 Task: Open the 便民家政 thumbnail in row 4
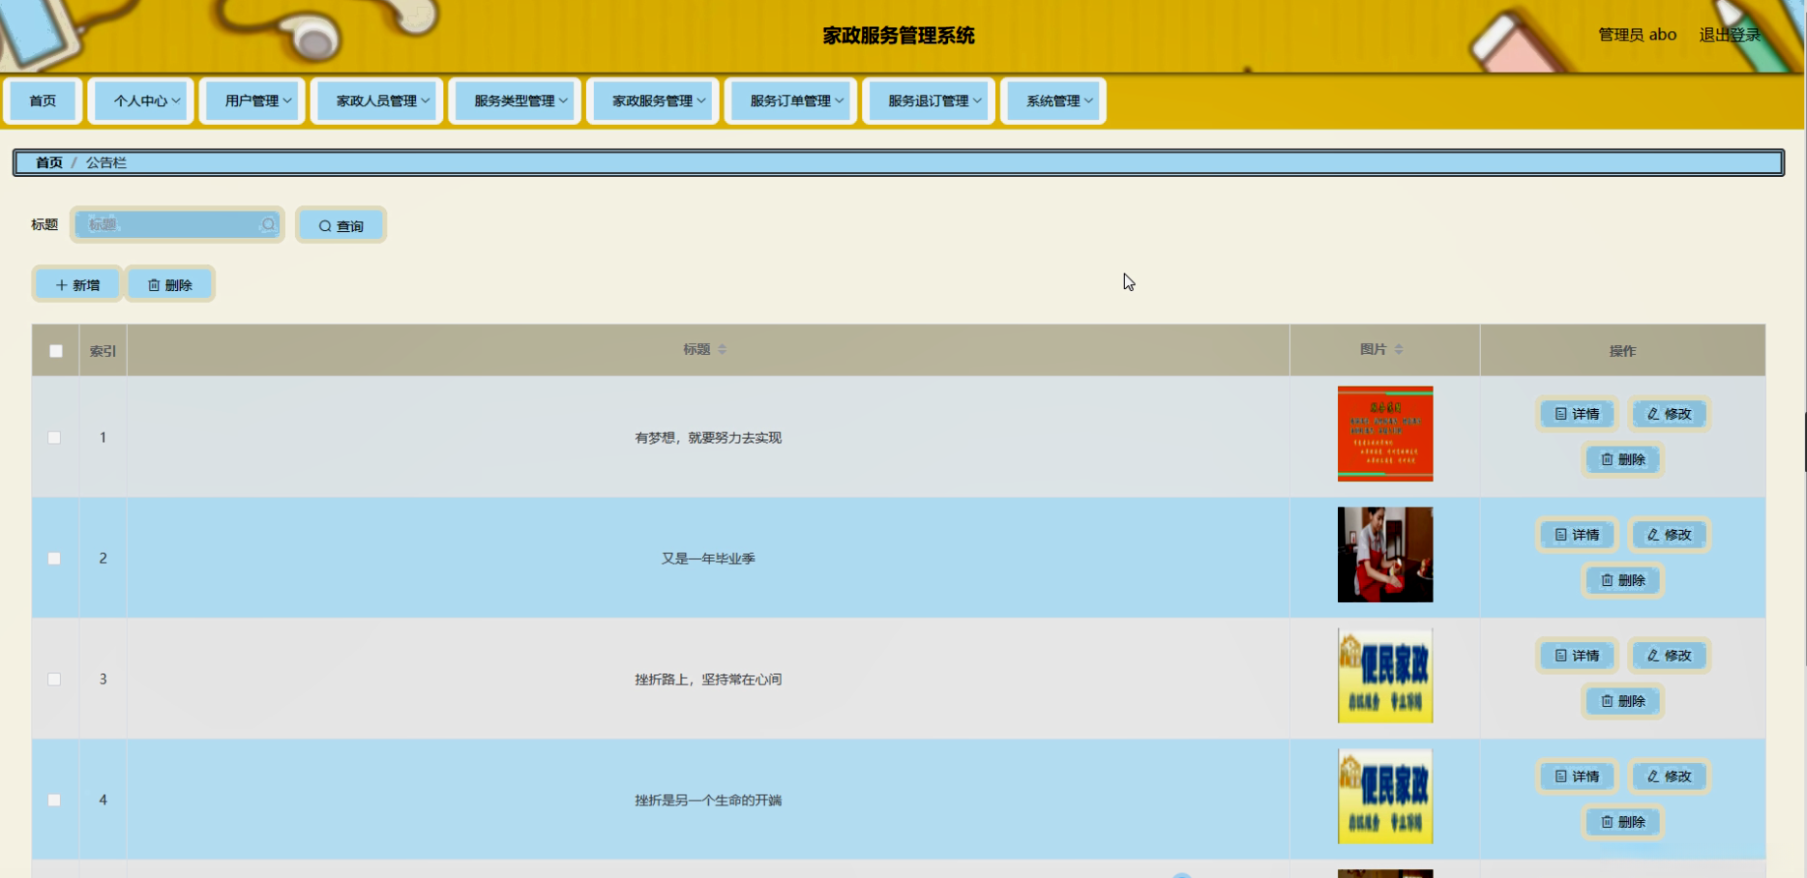(1385, 796)
